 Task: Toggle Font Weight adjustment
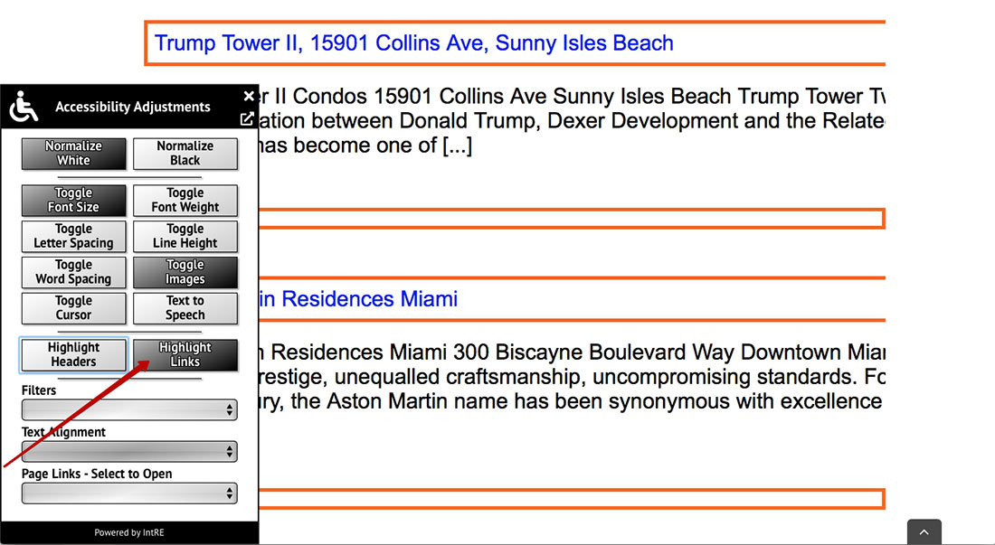[x=185, y=201]
